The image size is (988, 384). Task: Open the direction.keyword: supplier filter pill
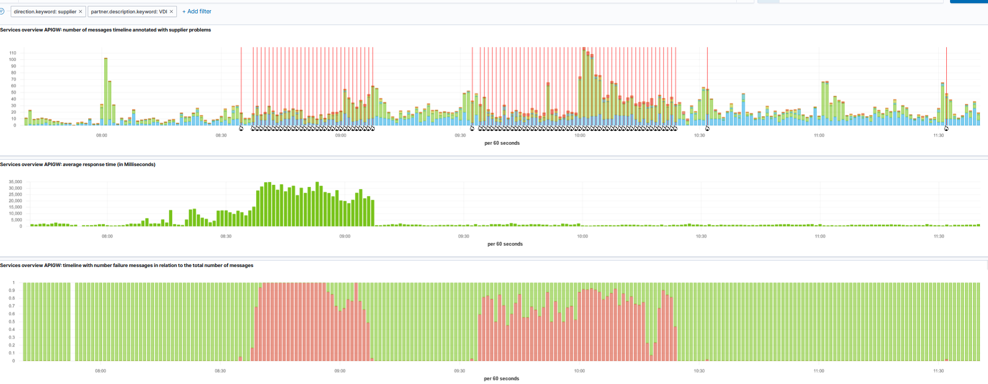[x=45, y=12]
